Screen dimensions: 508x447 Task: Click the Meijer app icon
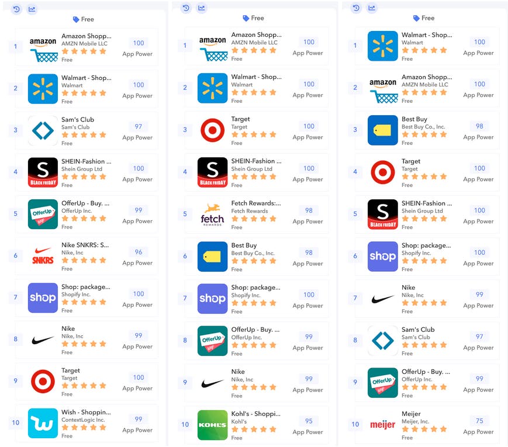click(383, 425)
